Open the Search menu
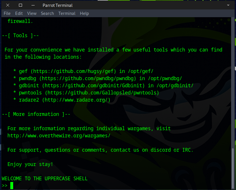 47,13
